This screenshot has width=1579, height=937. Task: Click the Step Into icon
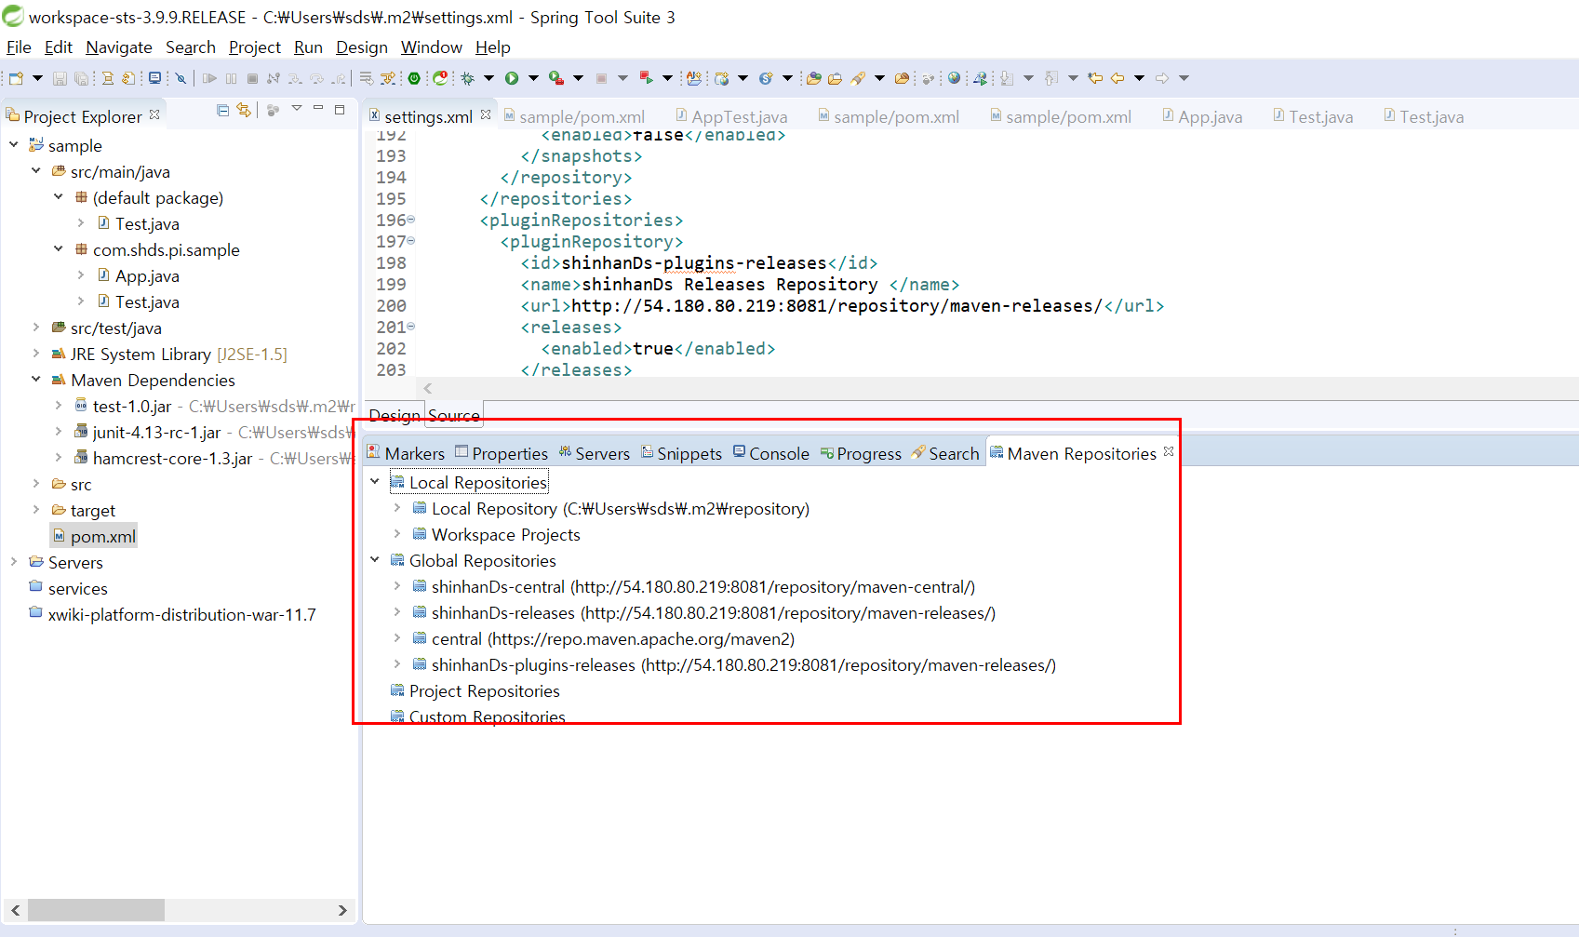click(x=295, y=78)
